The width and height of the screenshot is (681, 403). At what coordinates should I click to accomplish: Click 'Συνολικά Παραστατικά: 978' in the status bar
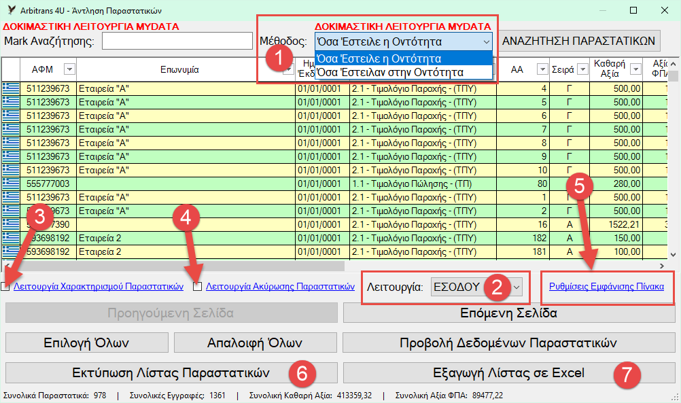pos(55,395)
